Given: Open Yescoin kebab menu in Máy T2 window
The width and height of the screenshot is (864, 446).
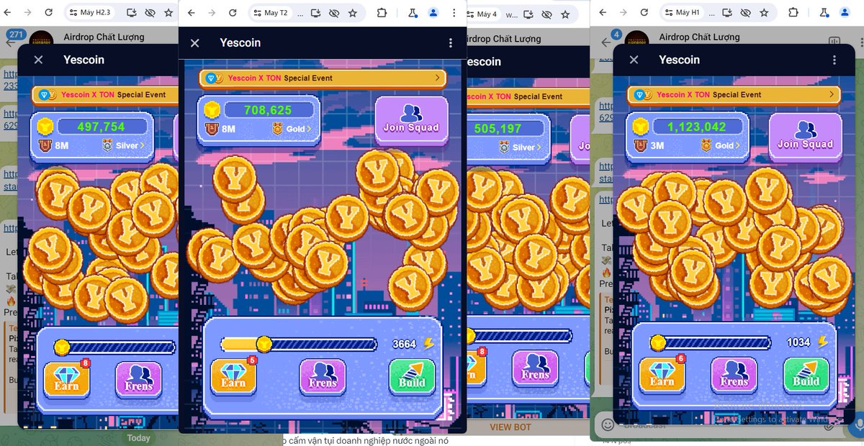Looking at the screenshot, I should pos(451,43).
